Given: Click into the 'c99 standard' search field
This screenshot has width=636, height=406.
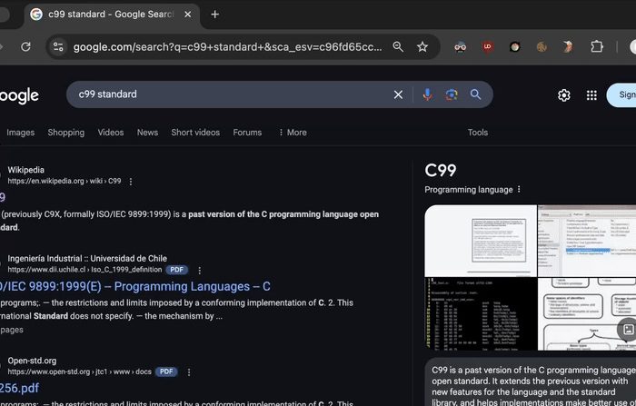Looking at the screenshot, I should [x=227, y=94].
